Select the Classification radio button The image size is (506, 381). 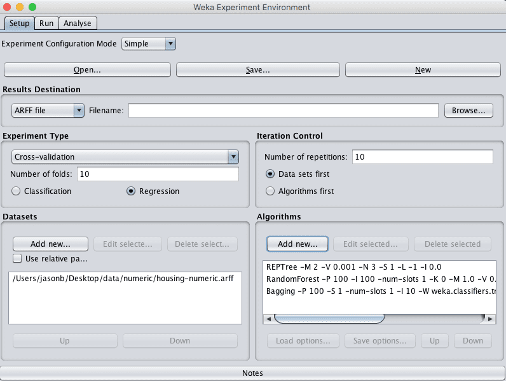coord(16,191)
